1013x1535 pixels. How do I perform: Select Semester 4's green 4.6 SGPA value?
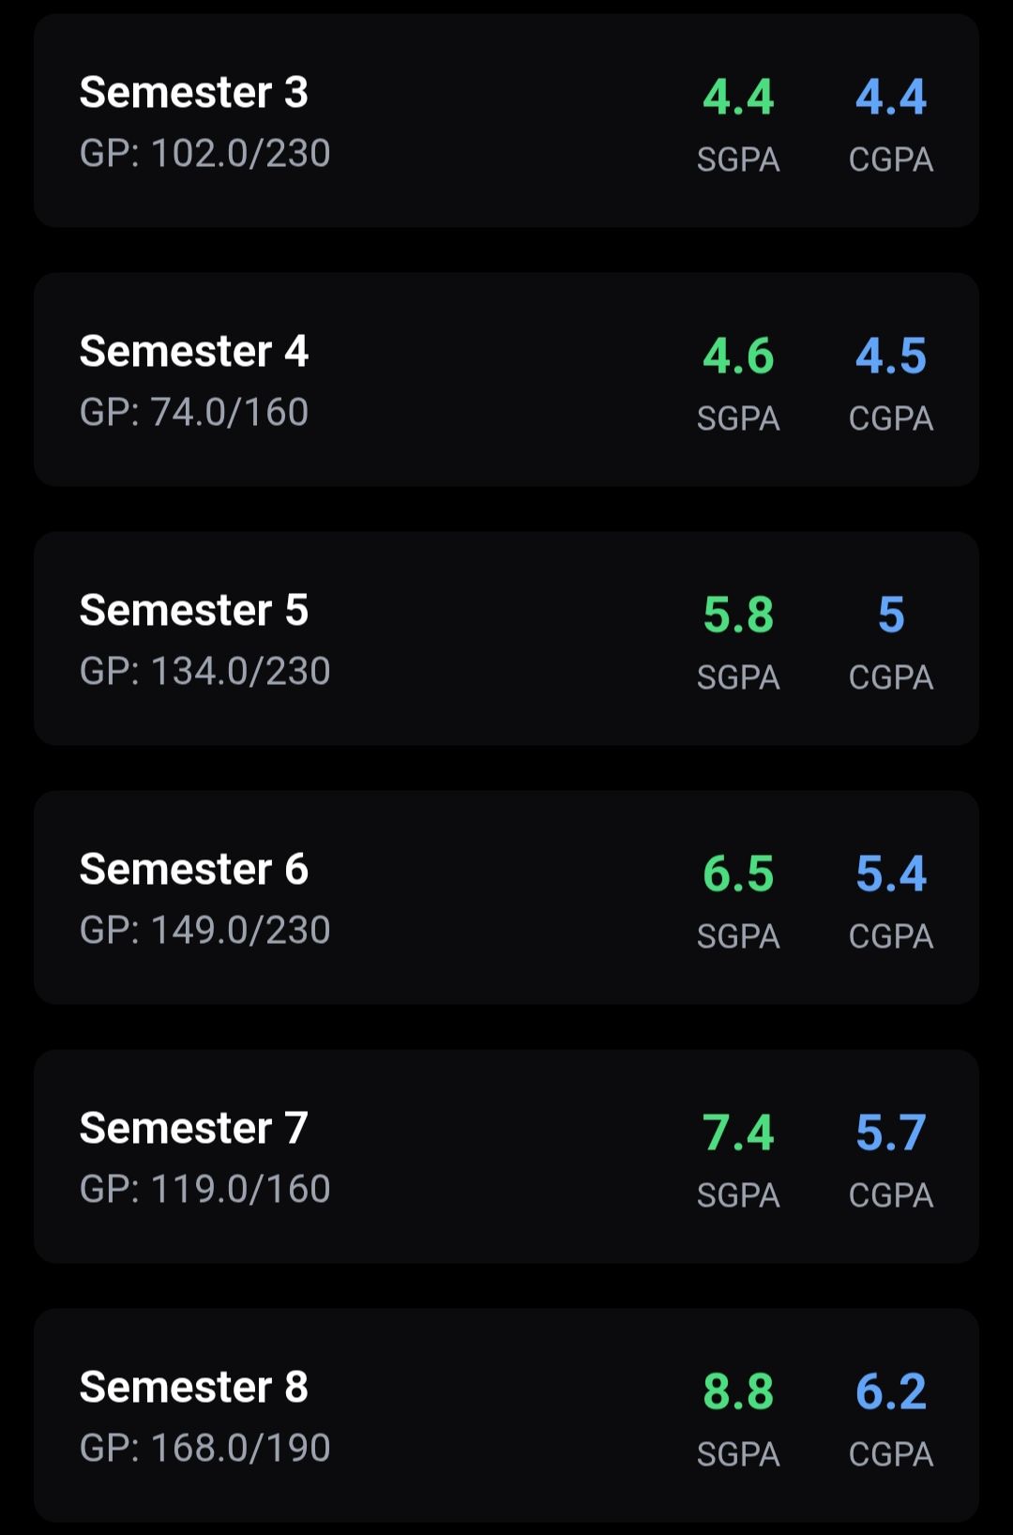(x=738, y=356)
